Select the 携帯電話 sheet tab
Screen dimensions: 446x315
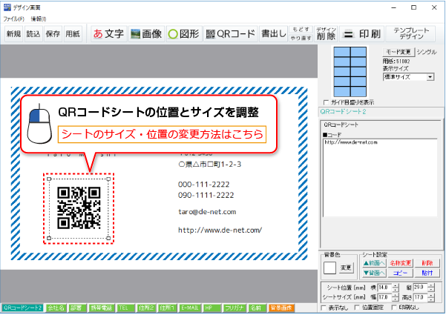[x=101, y=308]
